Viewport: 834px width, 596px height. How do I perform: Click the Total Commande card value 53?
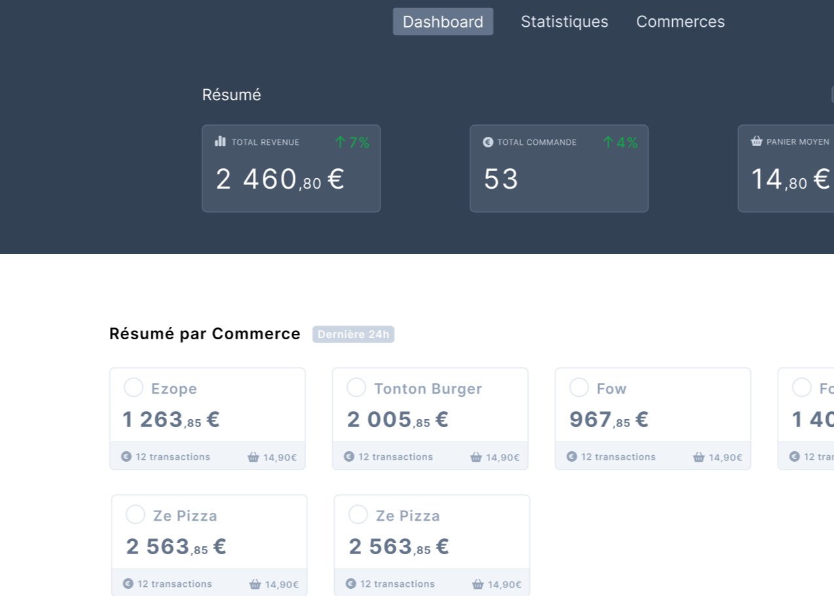click(501, 179)
